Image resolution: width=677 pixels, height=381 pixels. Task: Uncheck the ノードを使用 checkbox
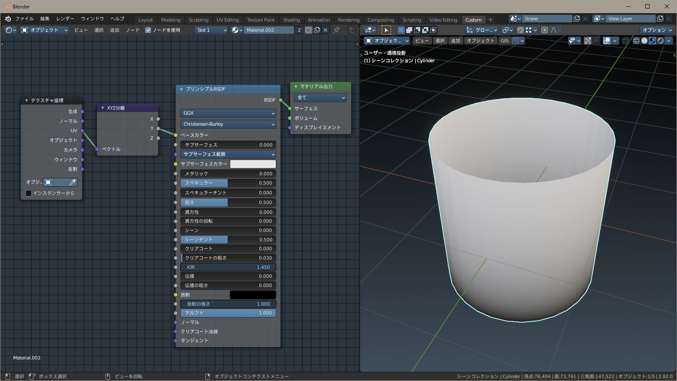148,30
